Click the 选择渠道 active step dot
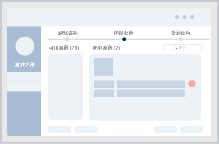Screen dimensions: 219x144 pyautogui.click(x=124, y=39)
